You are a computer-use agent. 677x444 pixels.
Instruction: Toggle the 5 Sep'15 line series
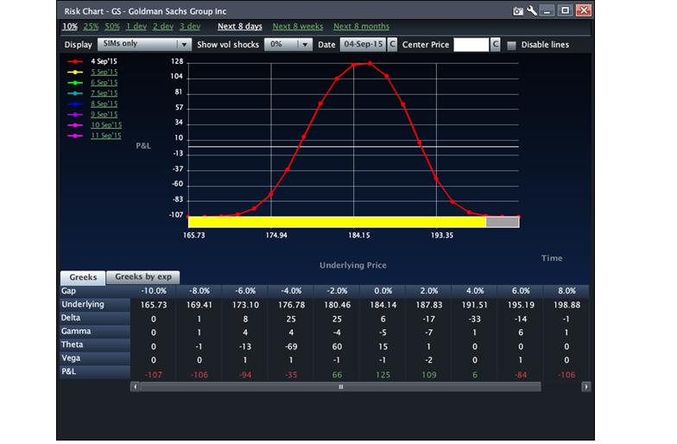pos(104,72)
